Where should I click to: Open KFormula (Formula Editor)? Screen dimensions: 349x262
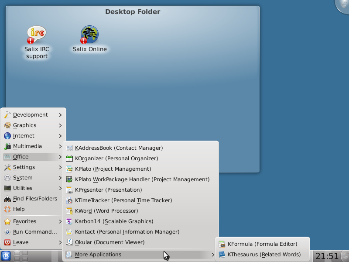[263, 244]
